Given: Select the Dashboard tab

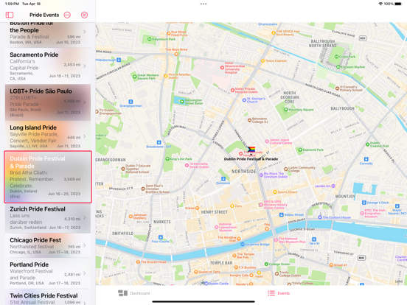Looking at the screenshot, I should click(x=134, y=293).
